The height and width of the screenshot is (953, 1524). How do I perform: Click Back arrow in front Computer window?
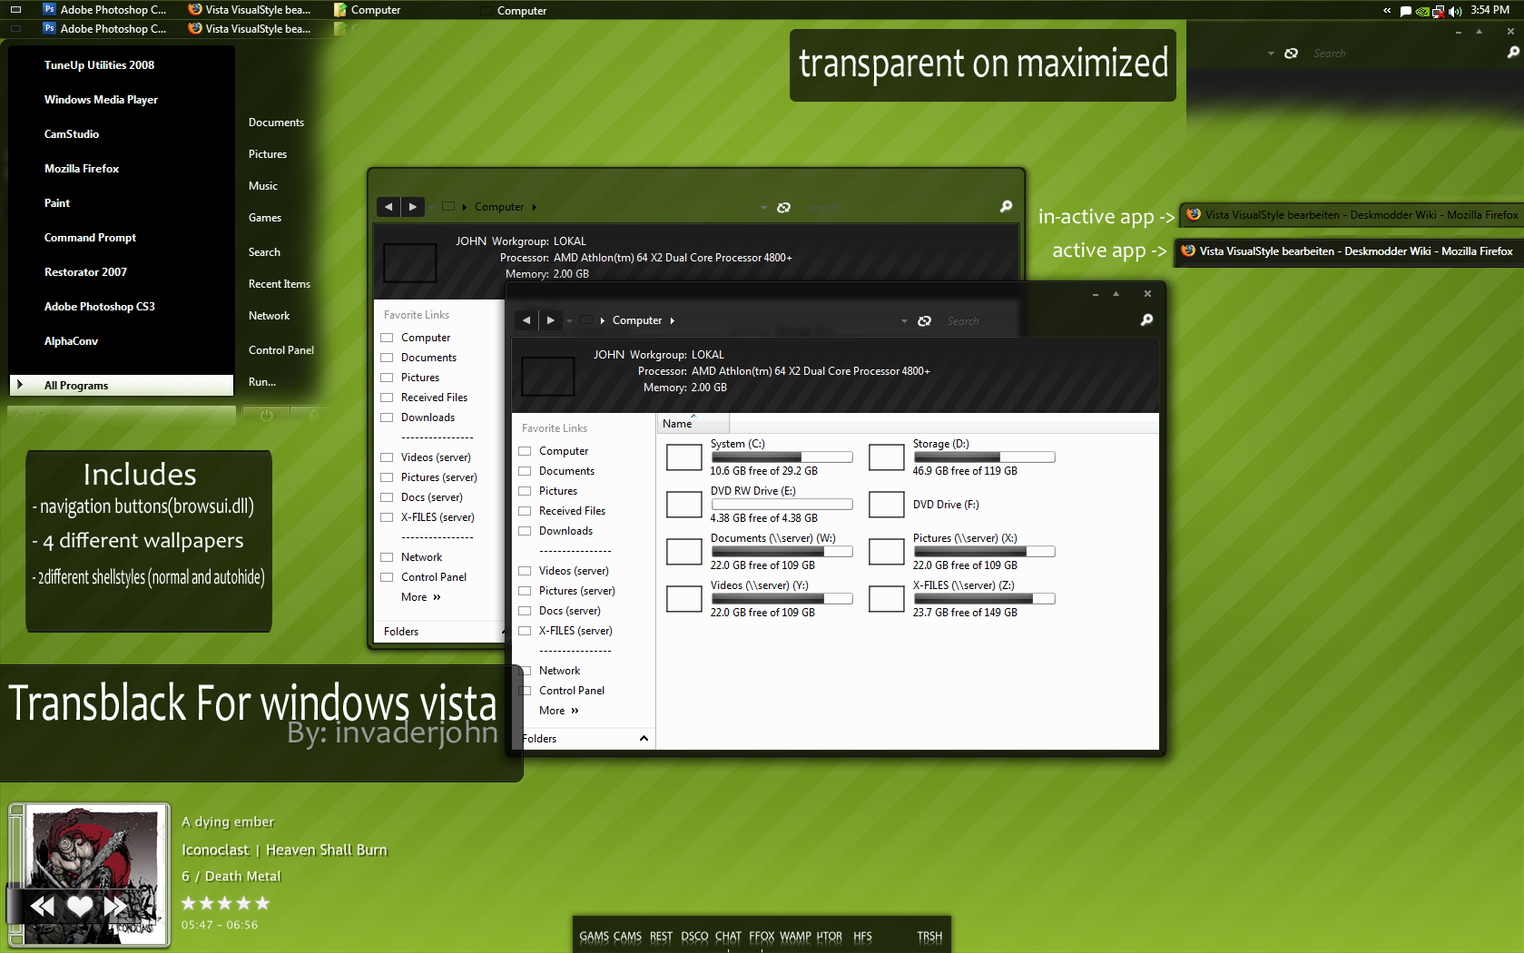[x=526, y=320]
